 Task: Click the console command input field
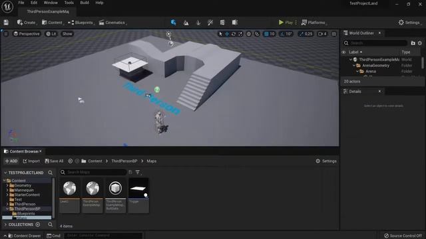coord(103,236)
